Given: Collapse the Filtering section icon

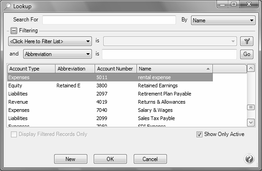Looking at the screenshot, I should (14, 30).
